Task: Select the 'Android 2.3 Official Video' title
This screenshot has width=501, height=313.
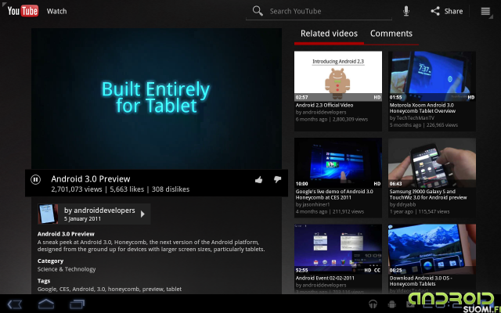Action: 324,105
